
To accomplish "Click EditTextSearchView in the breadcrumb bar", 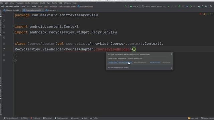I will coord(10,6).
